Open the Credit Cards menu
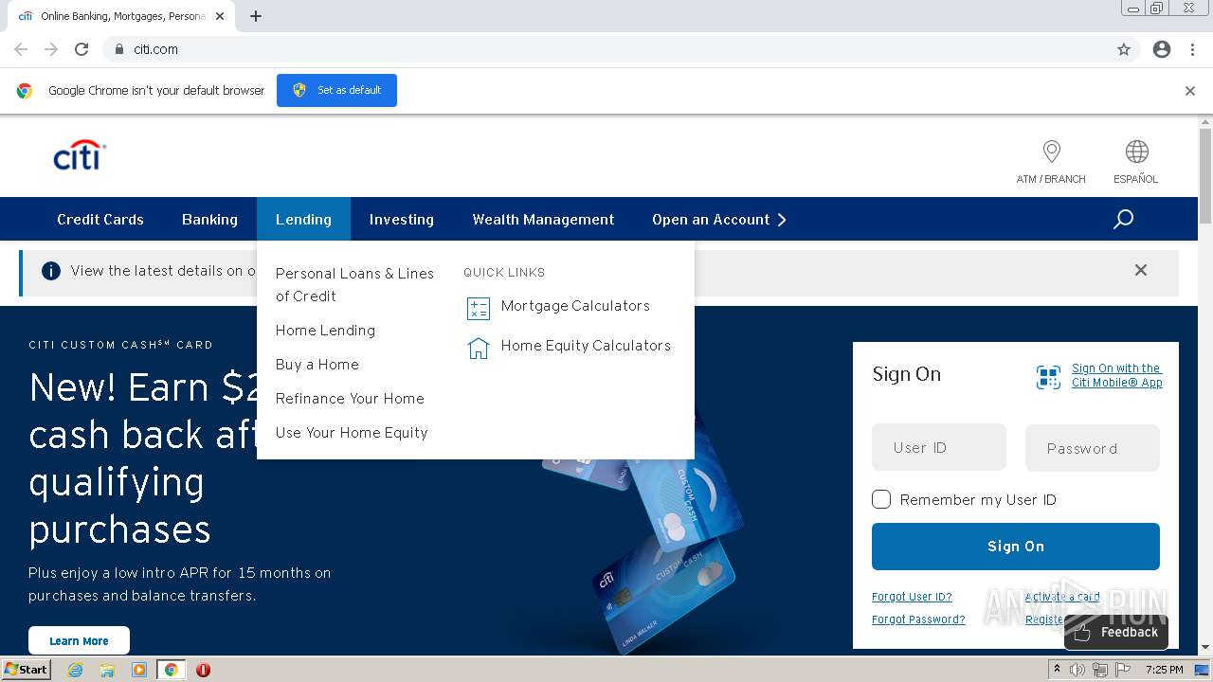The image size is (1213, 682). [x=100, y=219]
